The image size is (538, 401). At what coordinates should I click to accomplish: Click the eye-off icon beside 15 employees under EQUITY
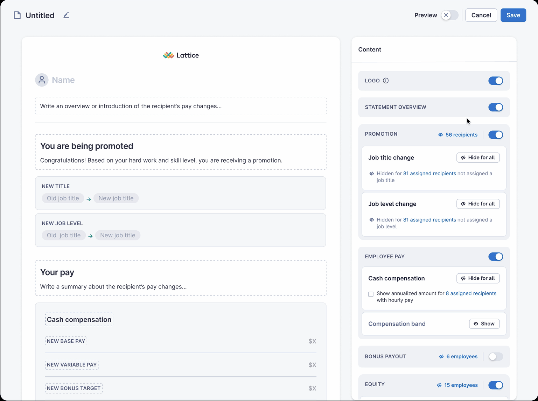coord(439,385)
